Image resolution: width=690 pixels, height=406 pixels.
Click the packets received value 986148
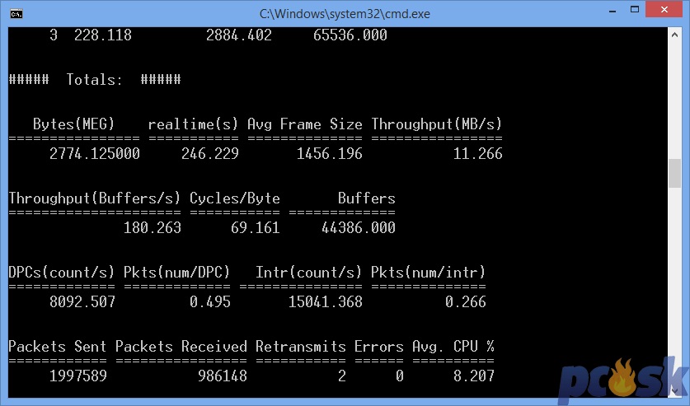223,376
